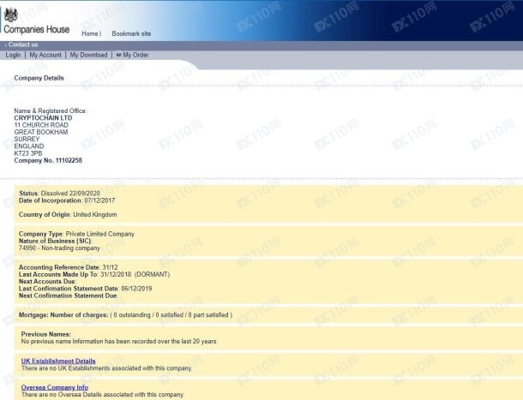Click Last Confirmation Statement Date 06/12/2019
Viewport: 523px width, 400px height.
[86, 289]
